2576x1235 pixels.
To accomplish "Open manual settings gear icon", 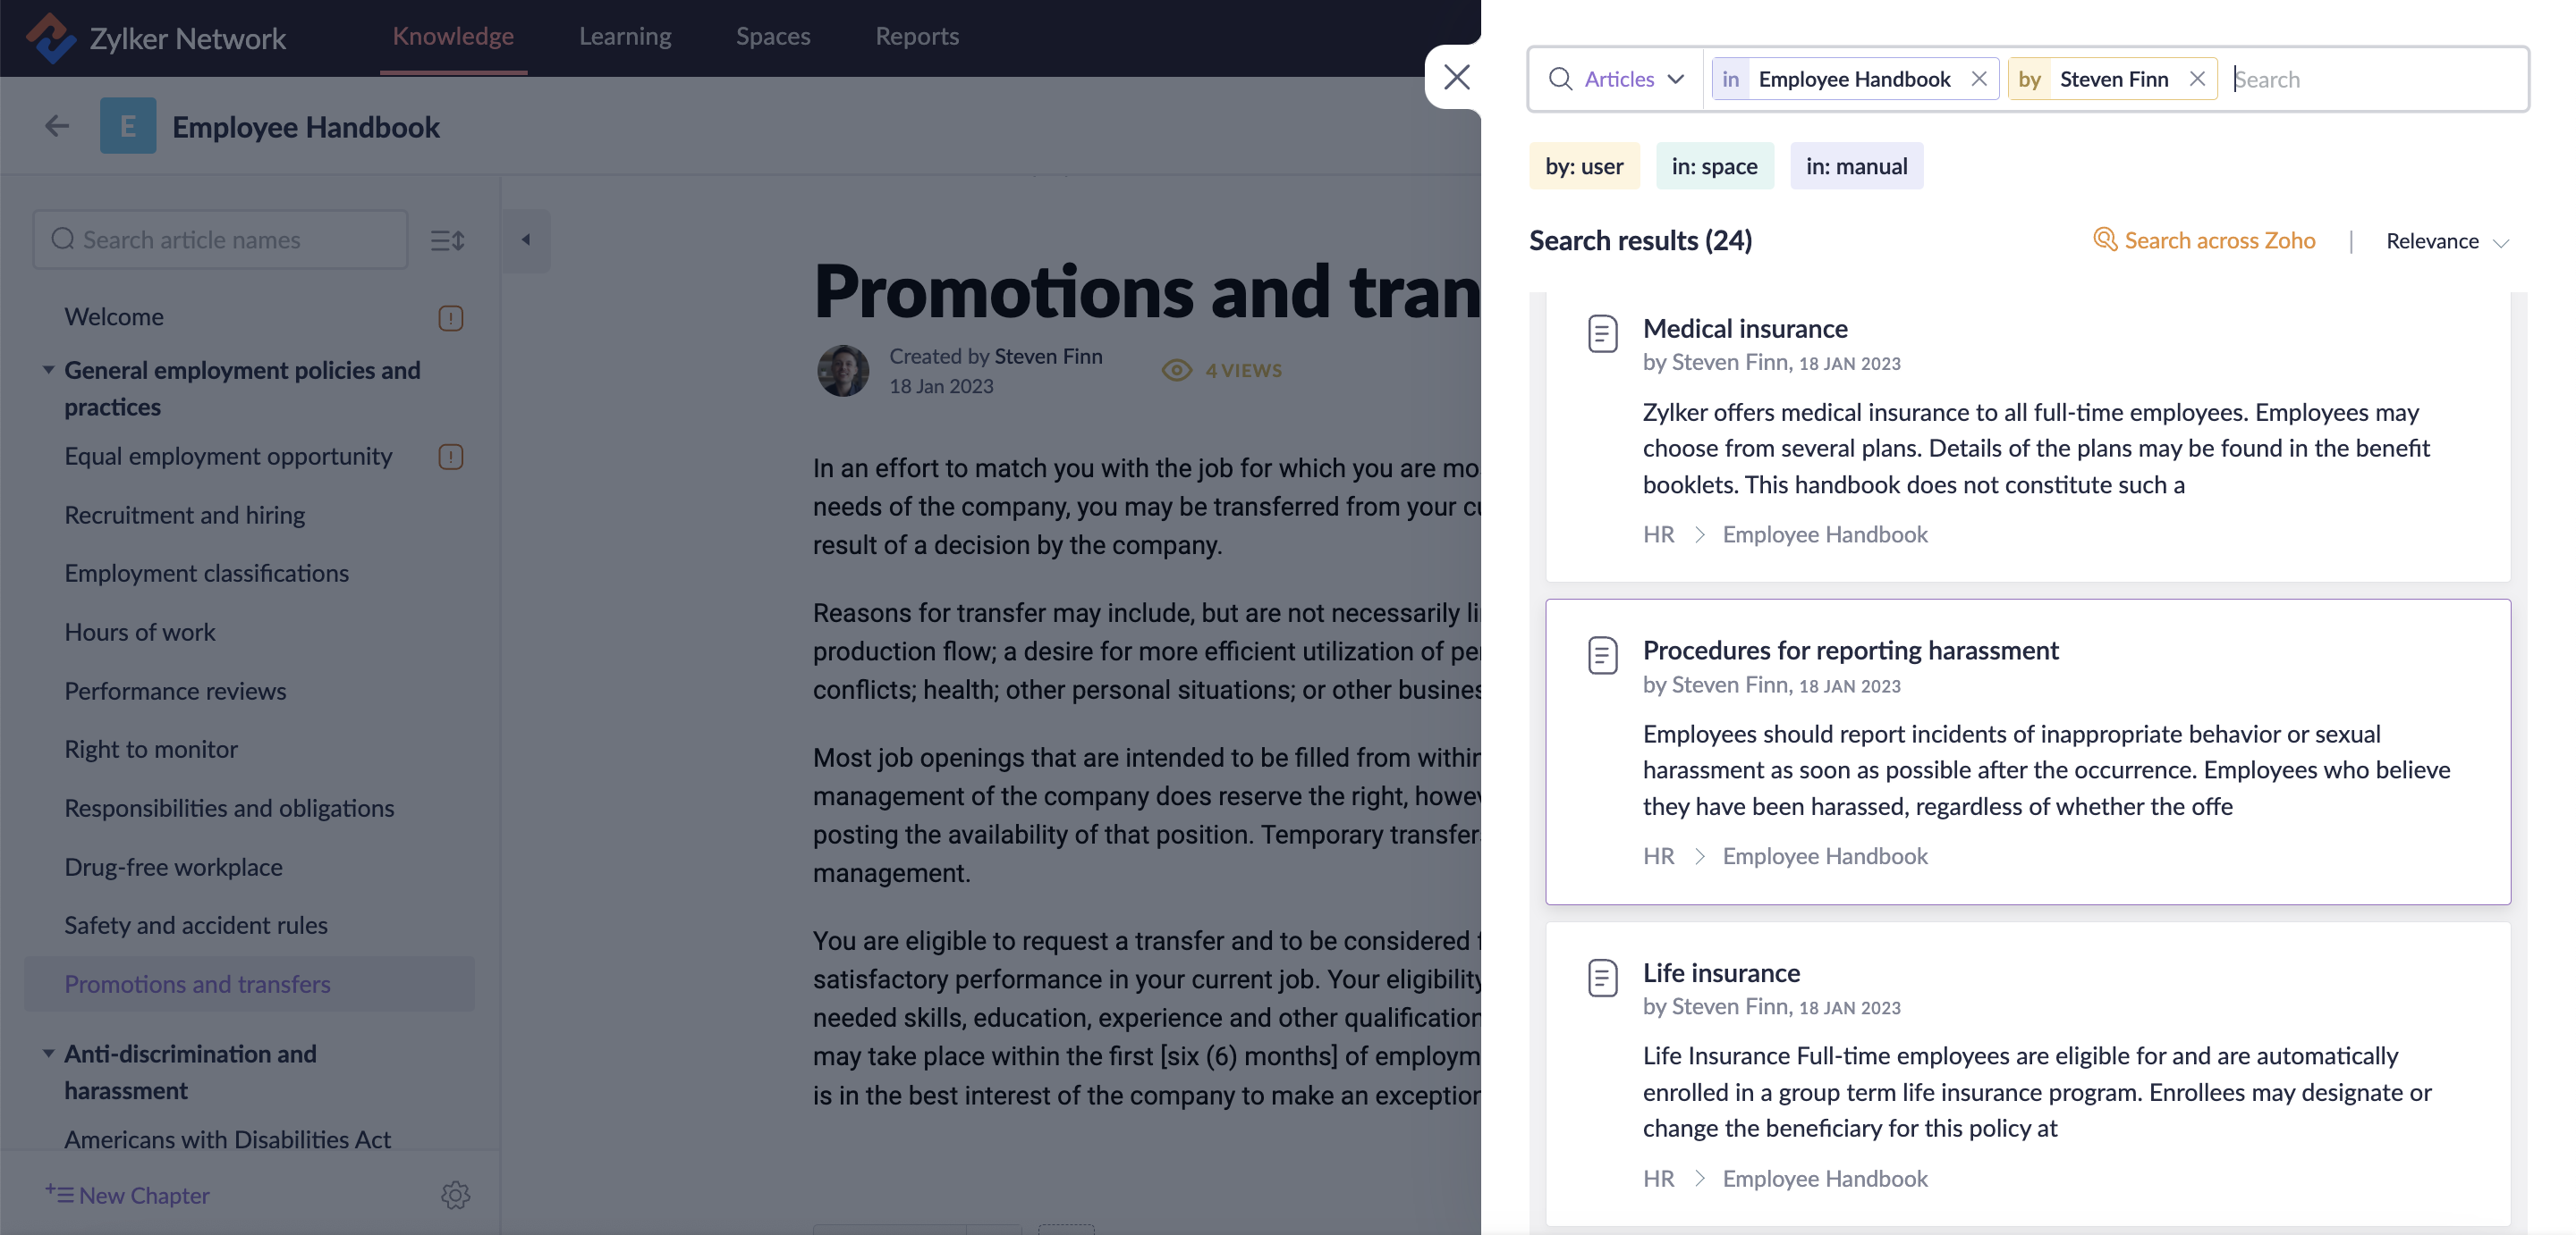I will 455,1195.
